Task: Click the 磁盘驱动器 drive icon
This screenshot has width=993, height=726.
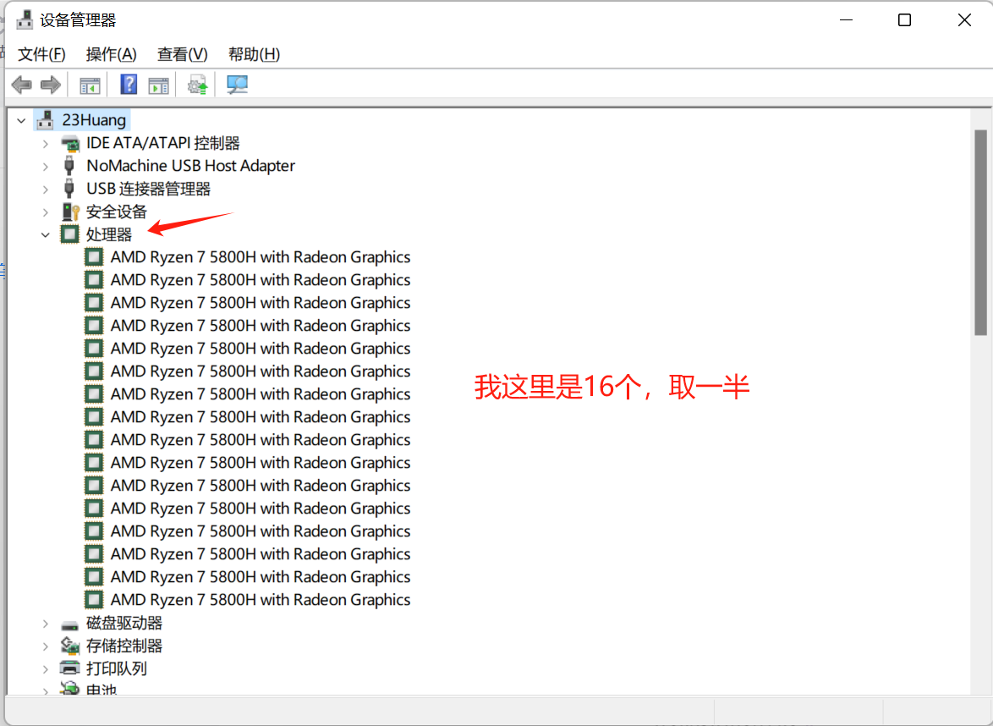Action: point(69,624)
